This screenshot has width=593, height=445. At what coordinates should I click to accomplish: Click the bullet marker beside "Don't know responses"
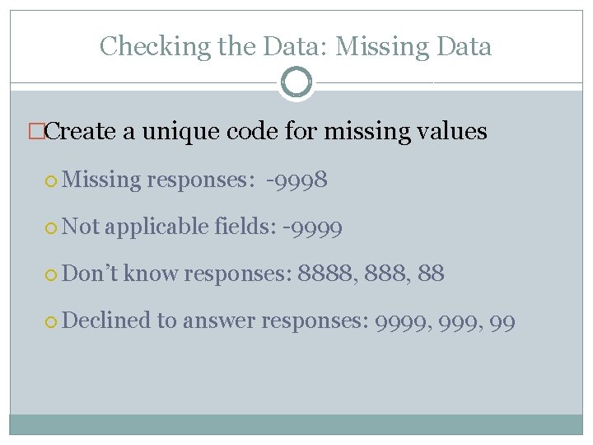[x=53, y=274]
